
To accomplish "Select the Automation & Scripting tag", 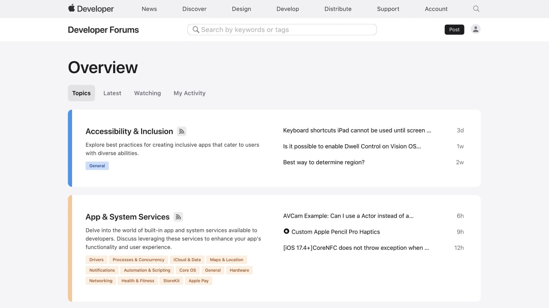I will pyautogui.click(x=147, y=270).
